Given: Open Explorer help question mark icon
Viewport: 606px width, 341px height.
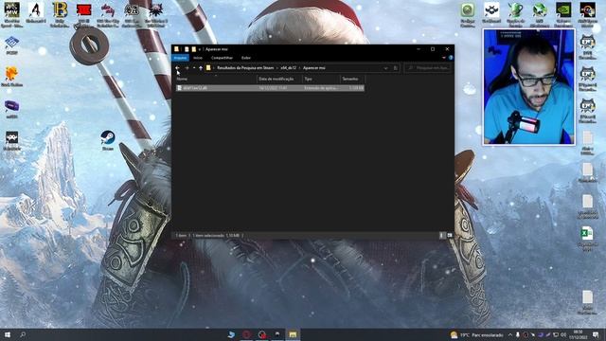Looking at the screenshot, I should (451, 58).
